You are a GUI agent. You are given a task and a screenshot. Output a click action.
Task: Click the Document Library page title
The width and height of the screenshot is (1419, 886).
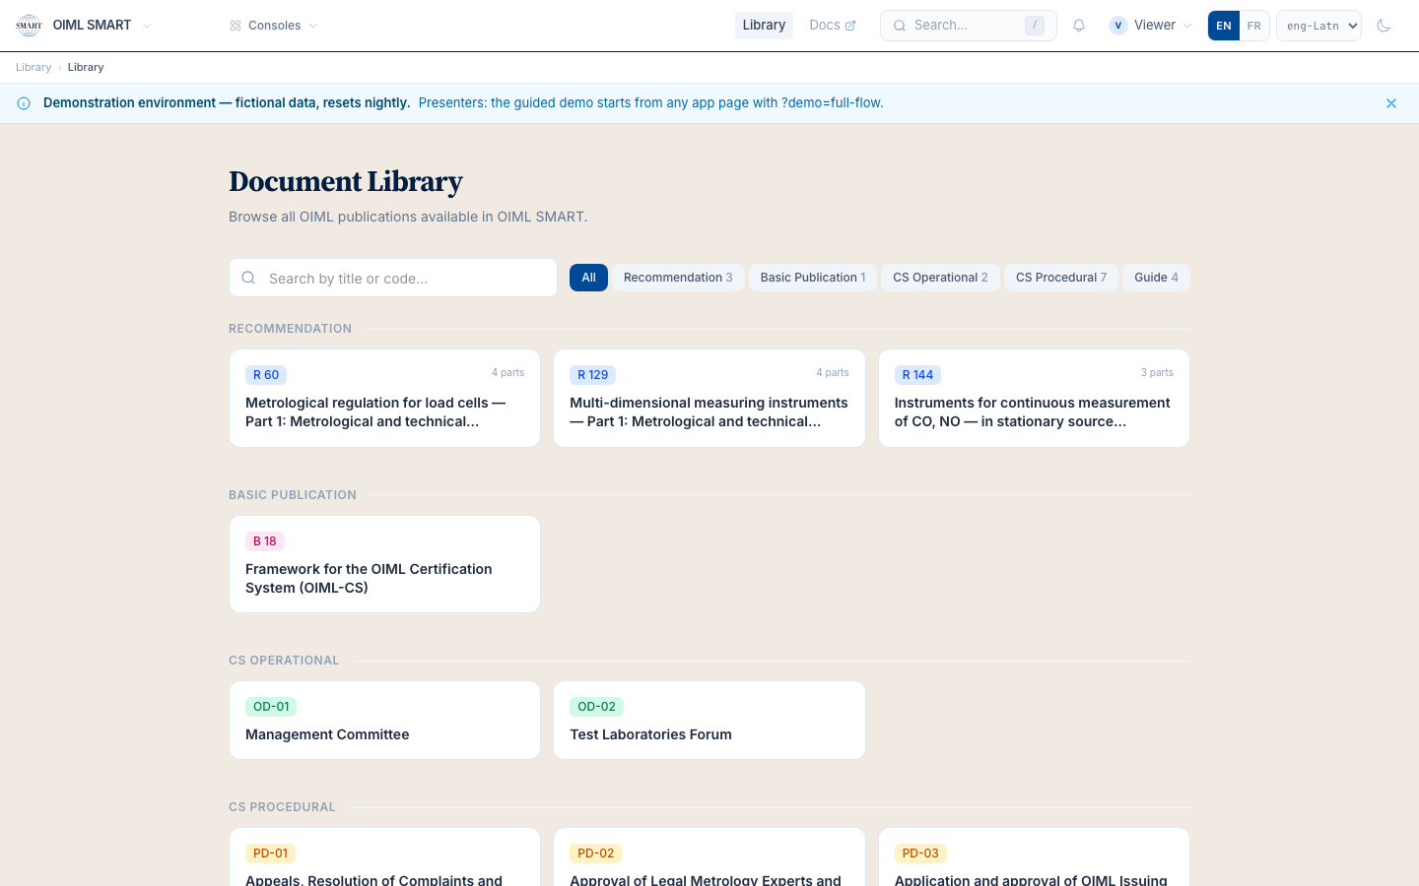[346, 182]
